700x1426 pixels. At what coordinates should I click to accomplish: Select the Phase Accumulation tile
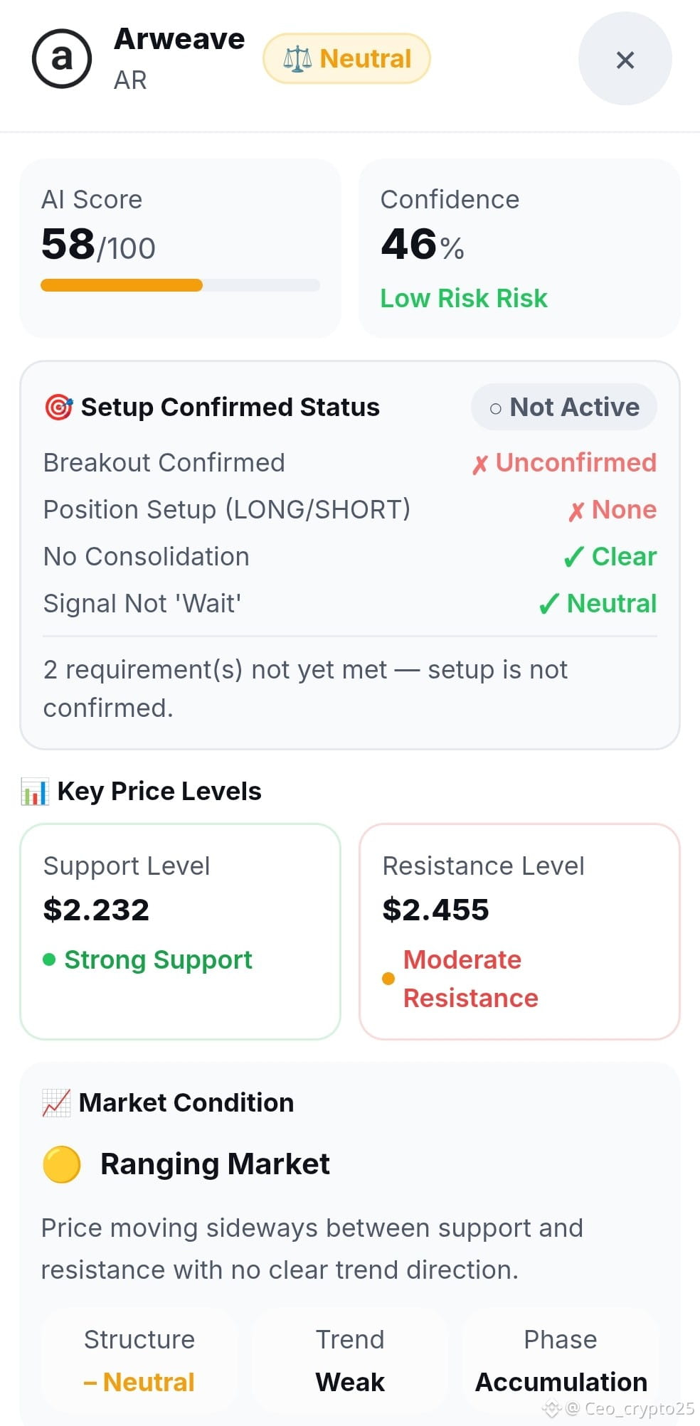(561, 1361)
